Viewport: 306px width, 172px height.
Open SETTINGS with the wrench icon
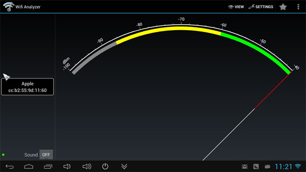click(x=261, y=7)
